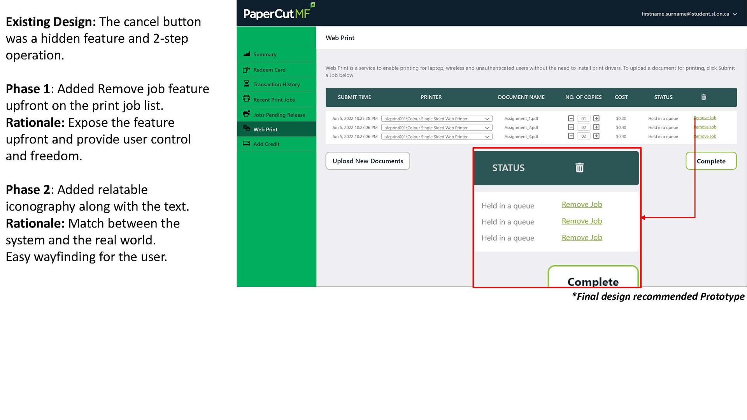The width and height of the screenshot is (747, 420).
Task: Click the Transaction History hourglass icon
Action: 246,84
